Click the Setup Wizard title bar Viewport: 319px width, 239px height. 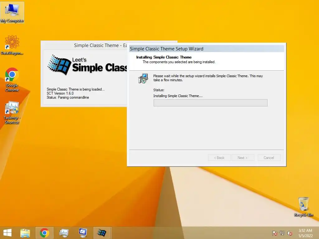pos(207,49)
